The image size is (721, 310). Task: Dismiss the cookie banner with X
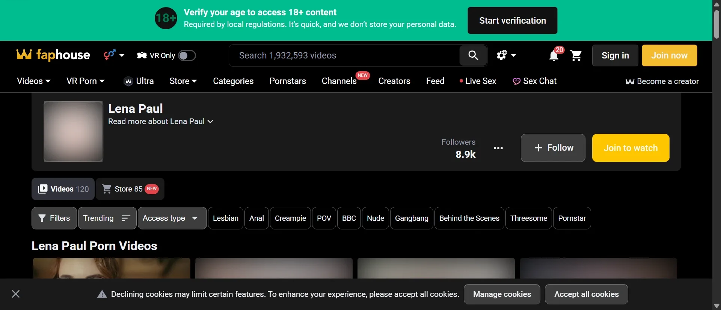pyautogui.click(x=16, y=294)
